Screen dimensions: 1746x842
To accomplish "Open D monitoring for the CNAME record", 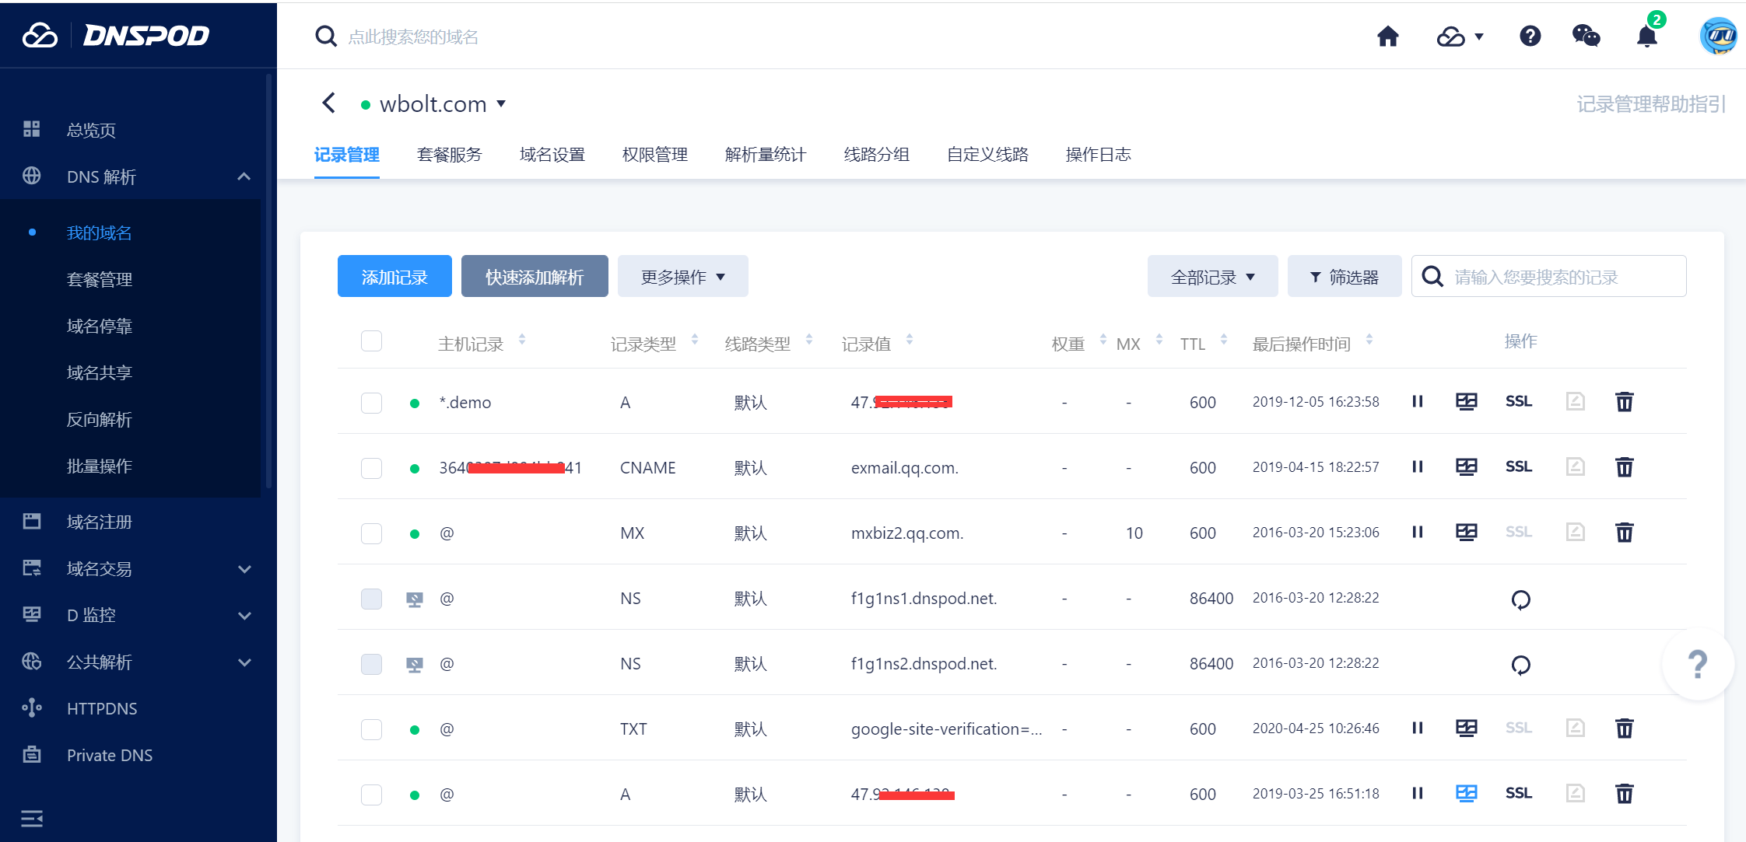I will tap(1467, 466).
